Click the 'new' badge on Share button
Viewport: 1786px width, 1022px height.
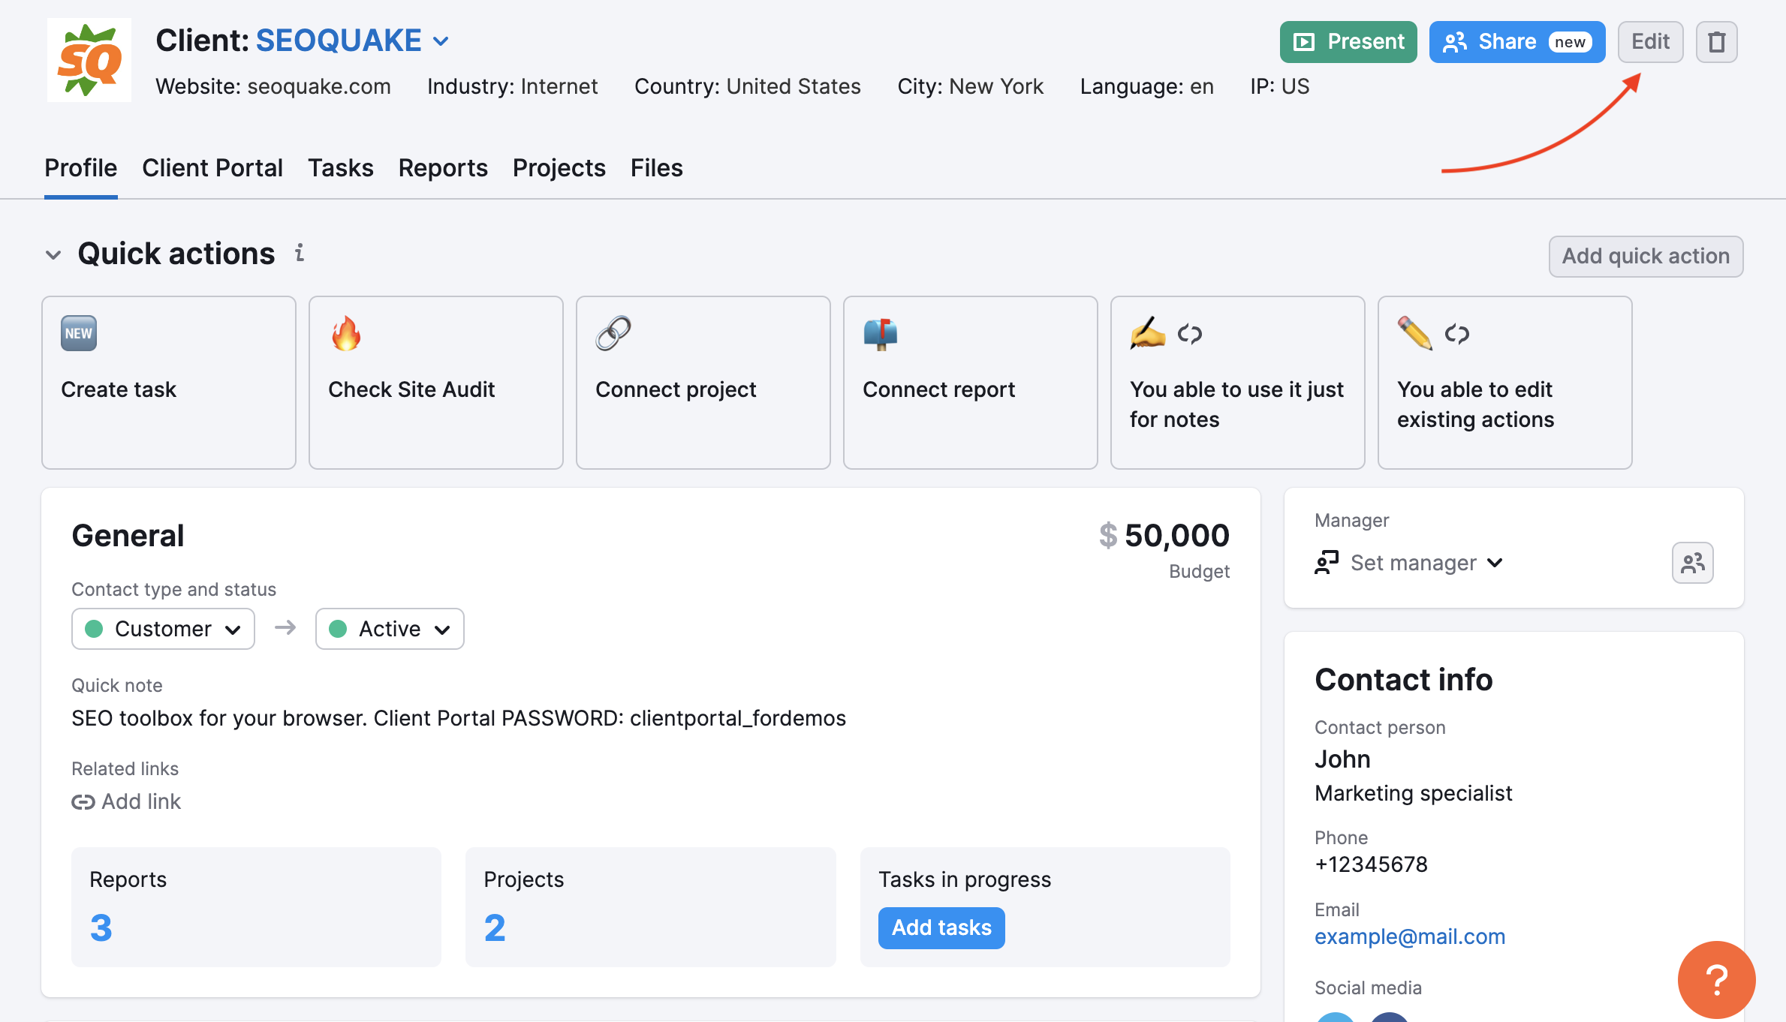1570,42
